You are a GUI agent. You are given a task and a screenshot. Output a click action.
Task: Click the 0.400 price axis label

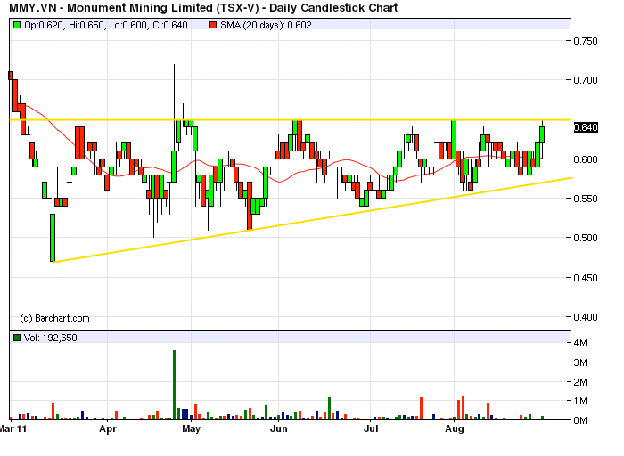tap(586, 317)
